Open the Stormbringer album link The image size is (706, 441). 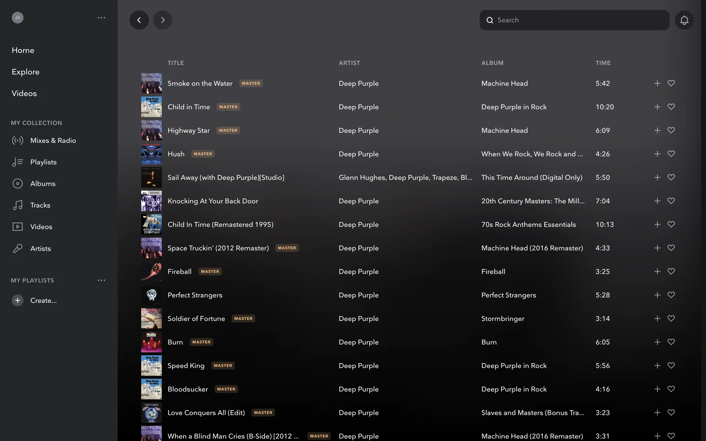coord(503,319)
